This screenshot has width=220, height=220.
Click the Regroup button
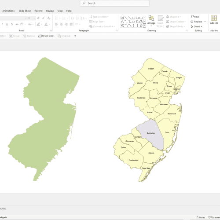point(29,36)
